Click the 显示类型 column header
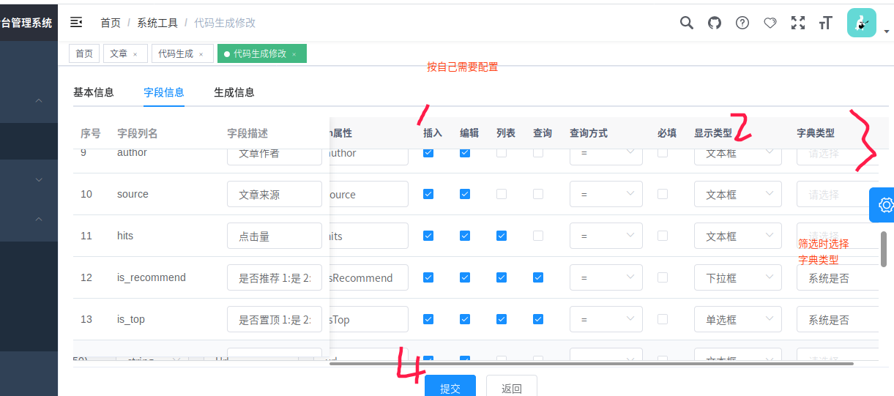Viewport: 894px width, 396px height. [713, 133]
